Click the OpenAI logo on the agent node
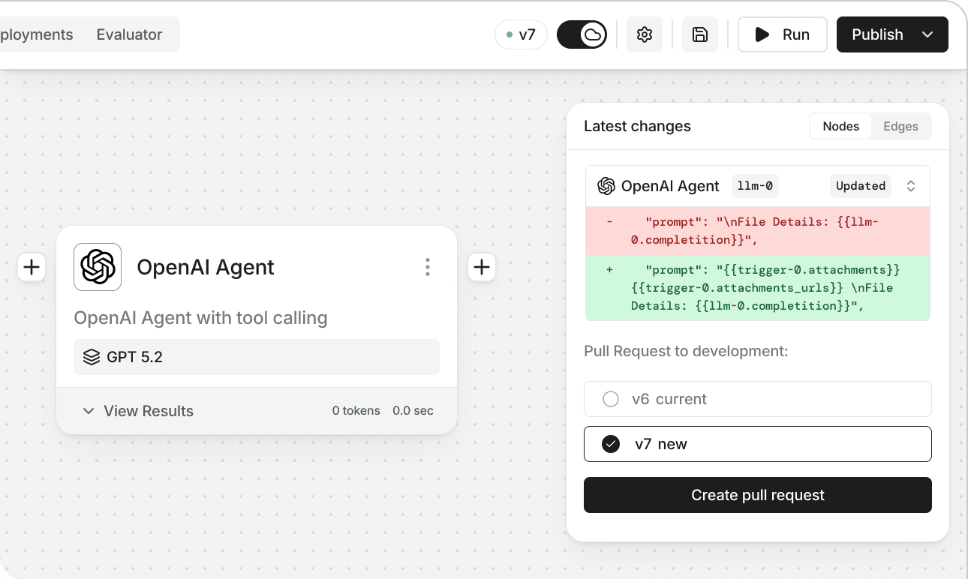The height and width of the screenshot is (579, 968). [98, 267]
